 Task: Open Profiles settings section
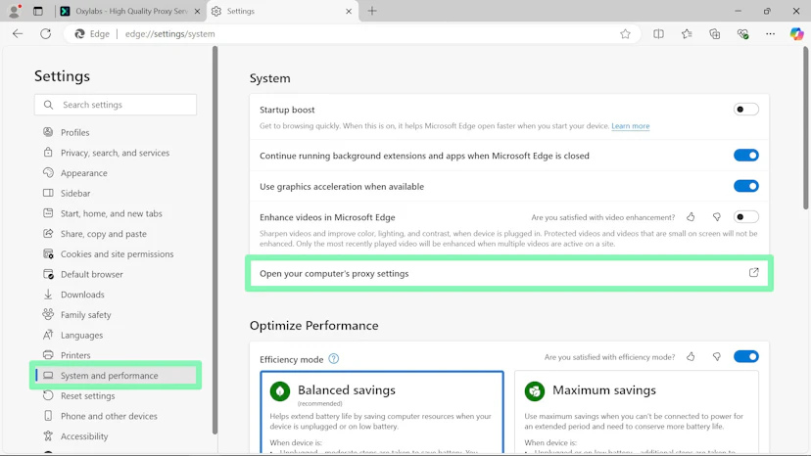click(75, 132)
